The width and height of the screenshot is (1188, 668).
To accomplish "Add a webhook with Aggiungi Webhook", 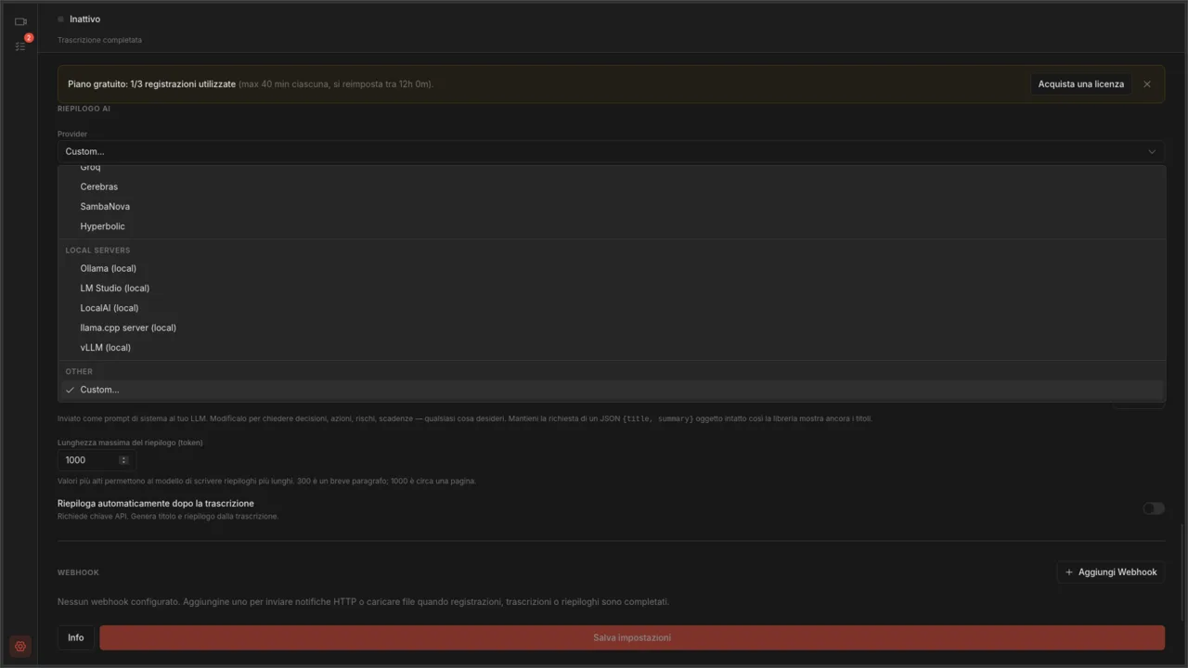I will click(1110, 572).
